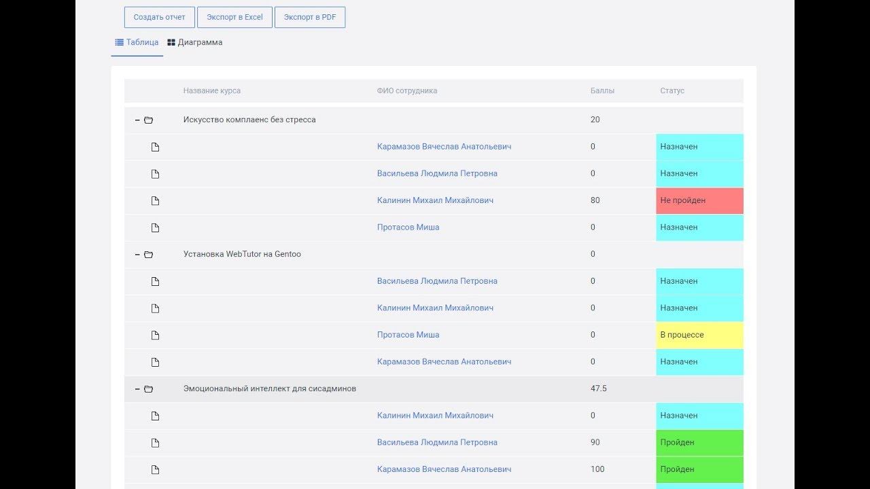Screen dimensions: 870x489
Task: Select folder icon beside «Эмоциональный интеллект для сисадминов»
Action: pyautogui.click(x=149, y=389)
